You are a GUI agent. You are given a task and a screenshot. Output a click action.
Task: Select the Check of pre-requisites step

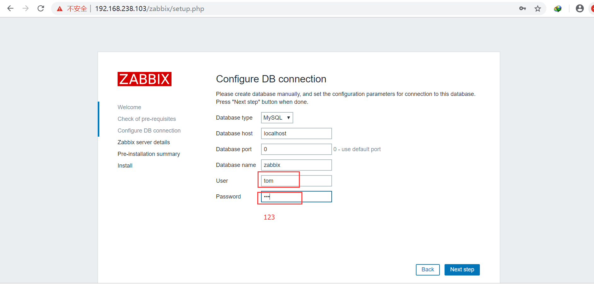[147, 119]
